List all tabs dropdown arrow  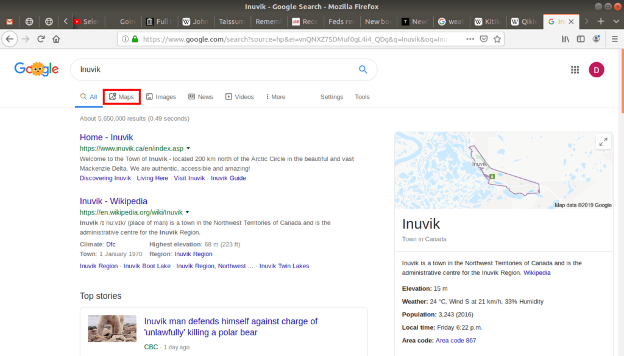click(x=616, y=21)
